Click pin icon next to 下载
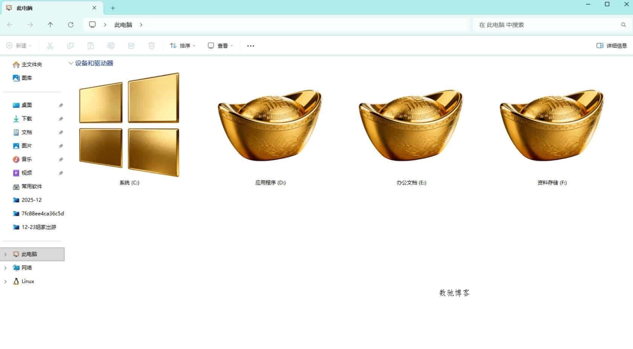The height and width of the screenshot is (349, 633). click(x=61, y=119)
